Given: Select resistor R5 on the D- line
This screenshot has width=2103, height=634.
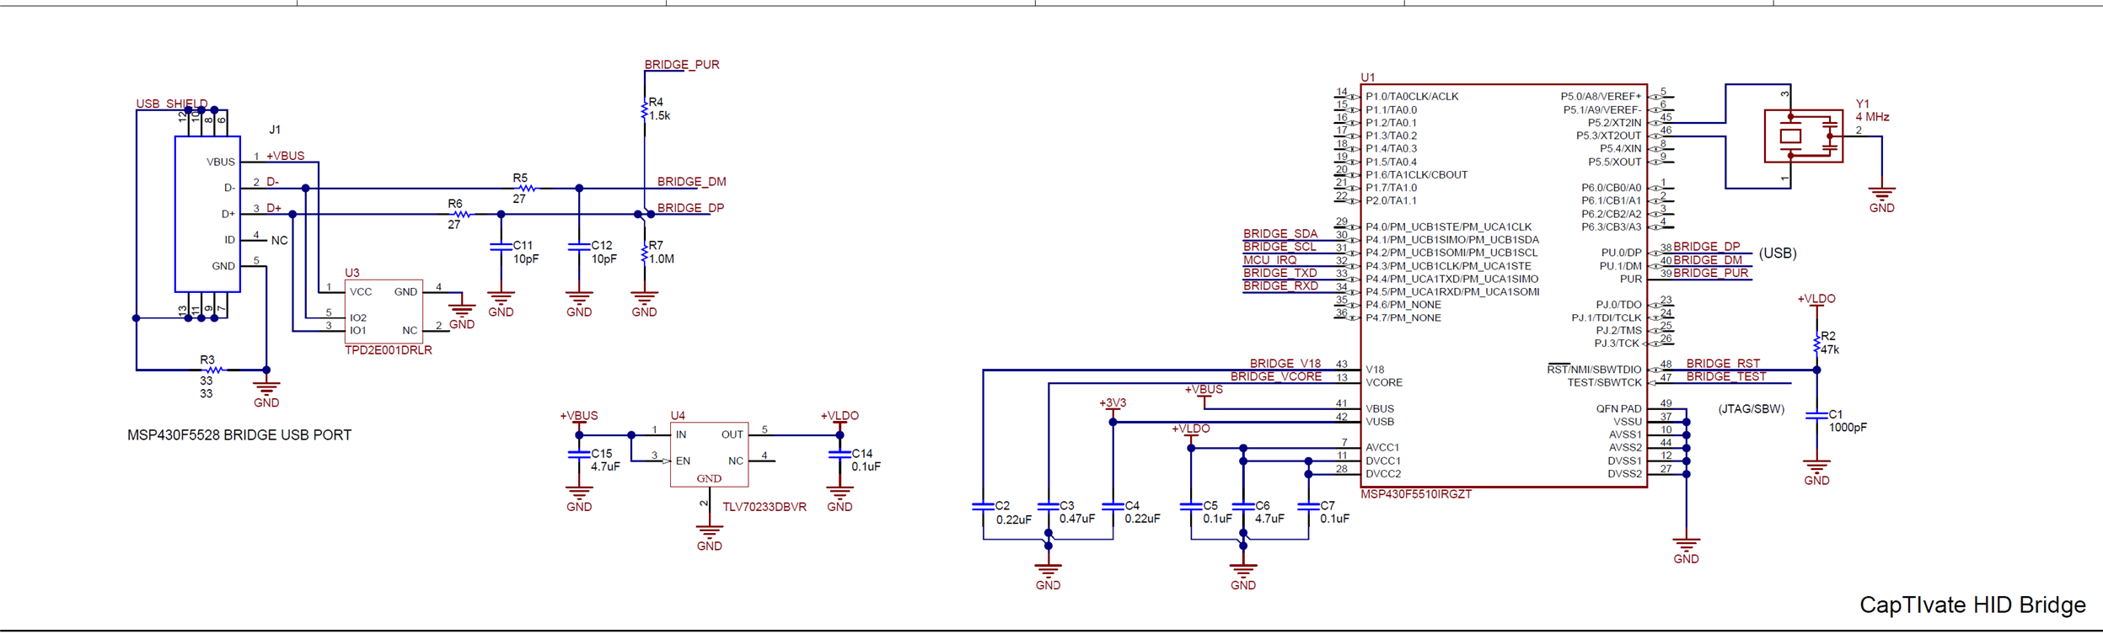Looking at the screenshot, I should click(x=528, y=189).
